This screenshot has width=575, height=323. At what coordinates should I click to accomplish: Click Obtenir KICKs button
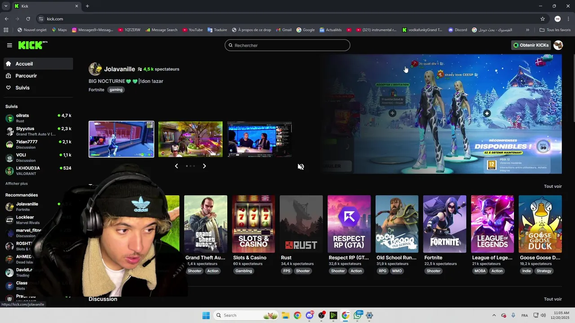pyautogui.click(x=531, y=45)
